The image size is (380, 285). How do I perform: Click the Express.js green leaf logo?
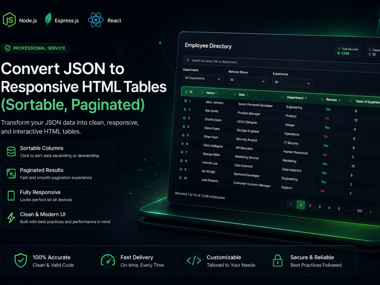click(48, 19)
